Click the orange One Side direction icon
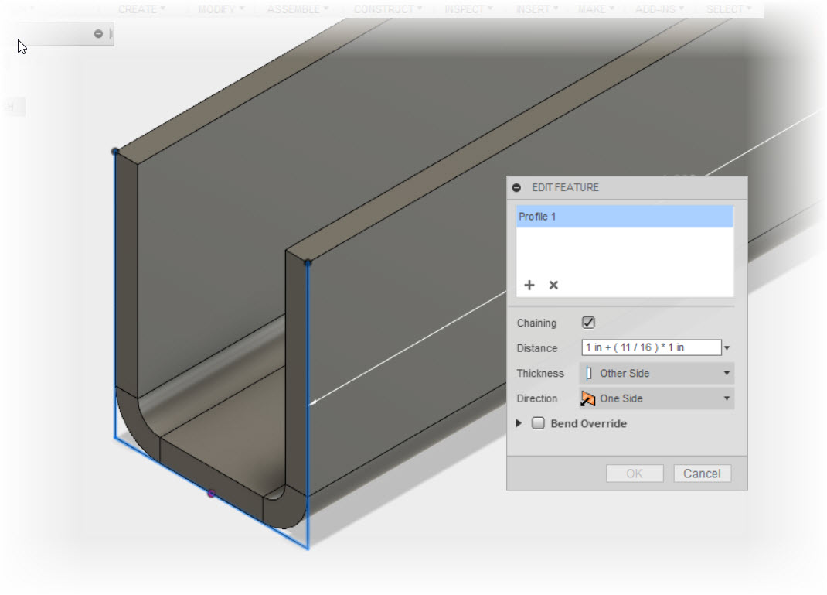Viewport: 827px width, 595px height. coord(590,398)
